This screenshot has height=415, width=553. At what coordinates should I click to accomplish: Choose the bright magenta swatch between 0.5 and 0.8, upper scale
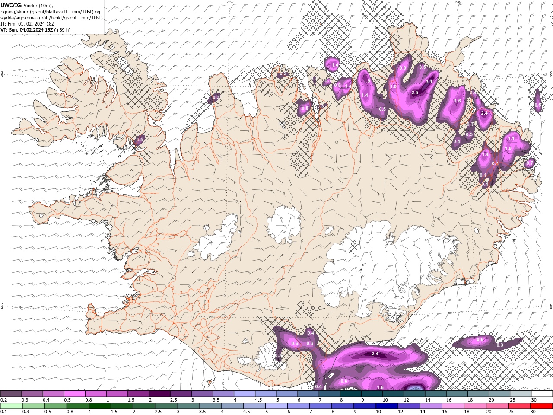pyautogui.click(x=74, y=394)
